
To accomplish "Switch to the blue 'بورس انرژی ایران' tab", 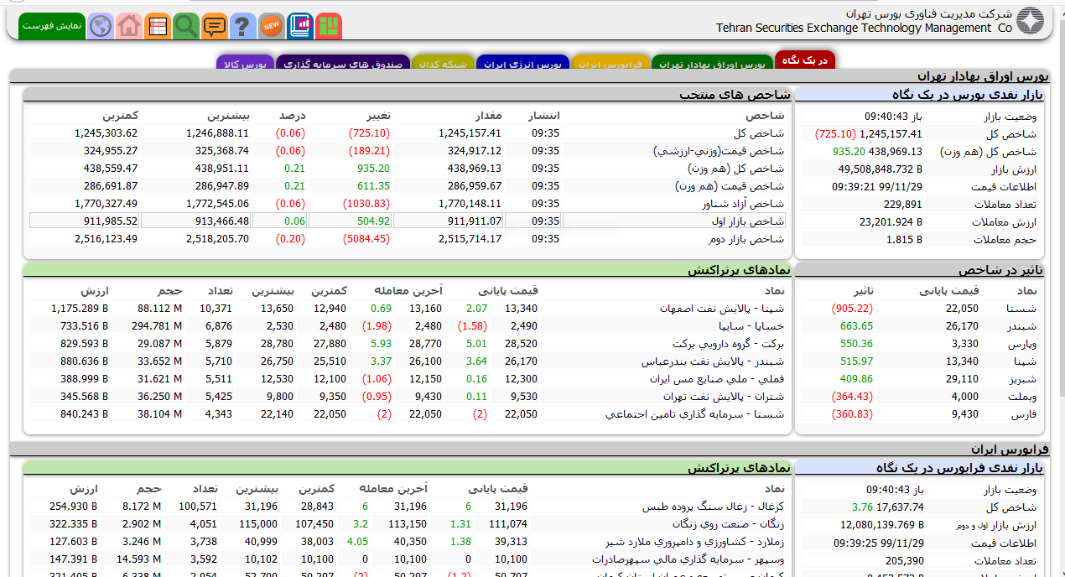I will coord(522,64).
